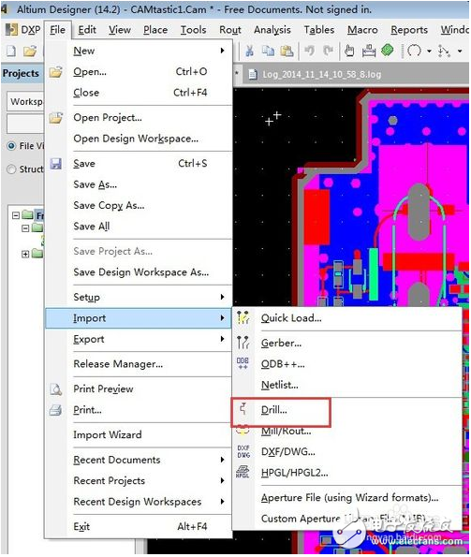Expand the collapsed plus tree node
This screenshot has width=471, height=557.
(x=25, y=255)
